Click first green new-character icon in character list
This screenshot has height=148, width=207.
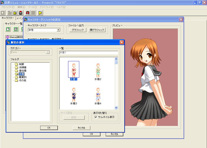[8, 29]
